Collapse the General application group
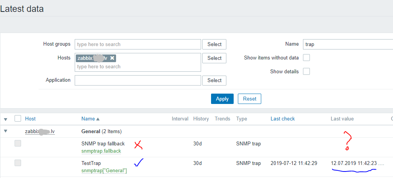393x178 pixels. click(5, 131)
